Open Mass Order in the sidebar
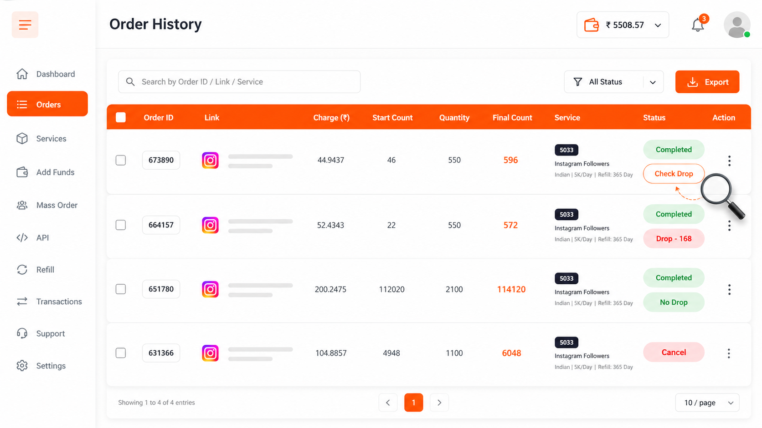Viewport: 762px width, 428px height. pos(47,205)
